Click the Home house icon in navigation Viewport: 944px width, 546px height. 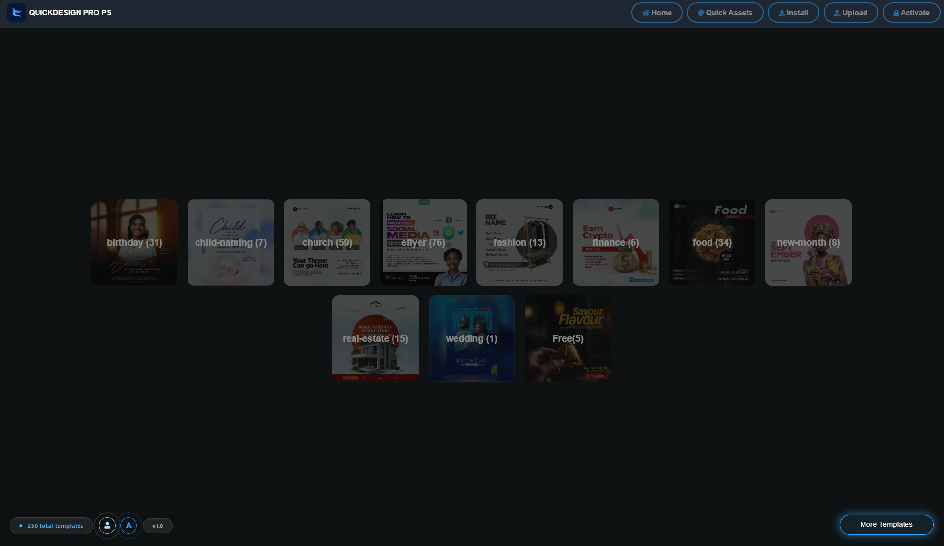click(x=647, y=12)
